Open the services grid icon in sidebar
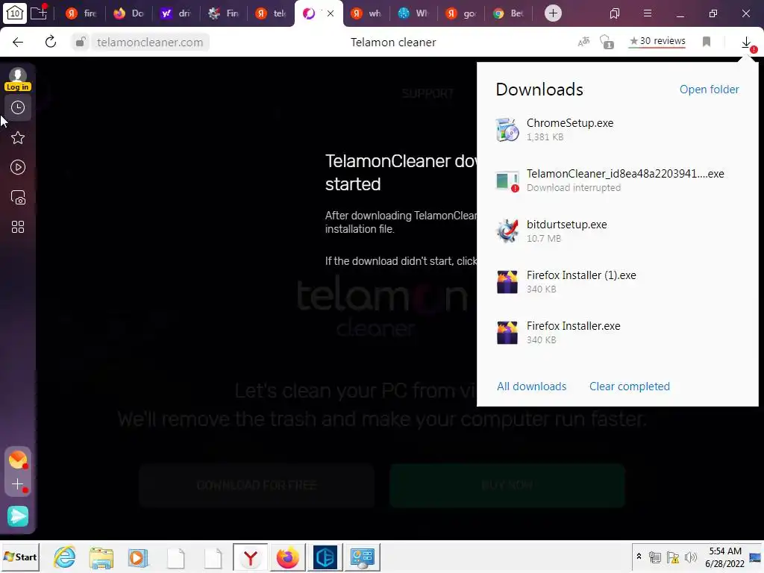Image resolution: width=764 pixels, height=573 pixels. (18, 227)
